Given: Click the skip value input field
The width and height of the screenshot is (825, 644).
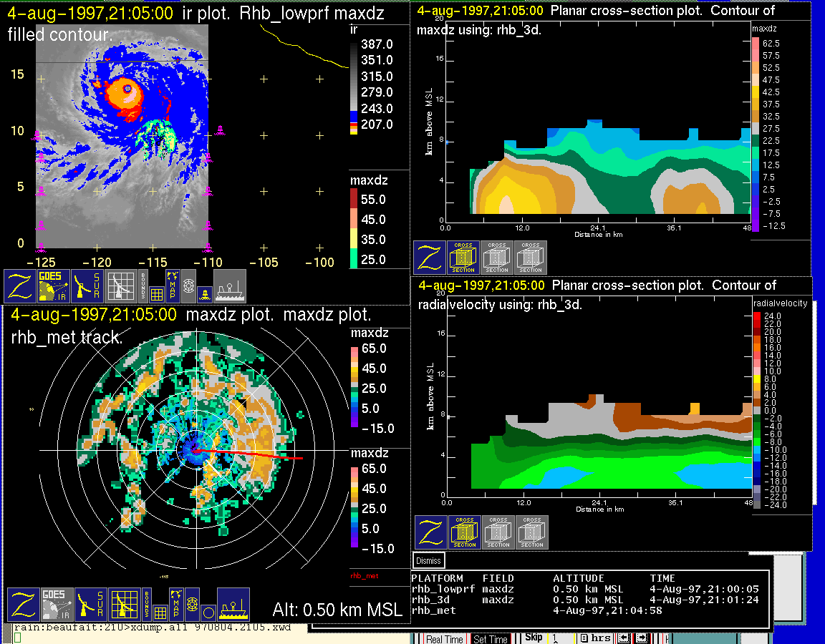Looking at the screenshot, I should 560,638.
